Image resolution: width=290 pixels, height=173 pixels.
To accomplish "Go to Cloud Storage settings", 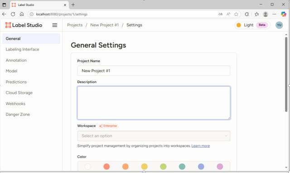I will [x=19, y=93].
